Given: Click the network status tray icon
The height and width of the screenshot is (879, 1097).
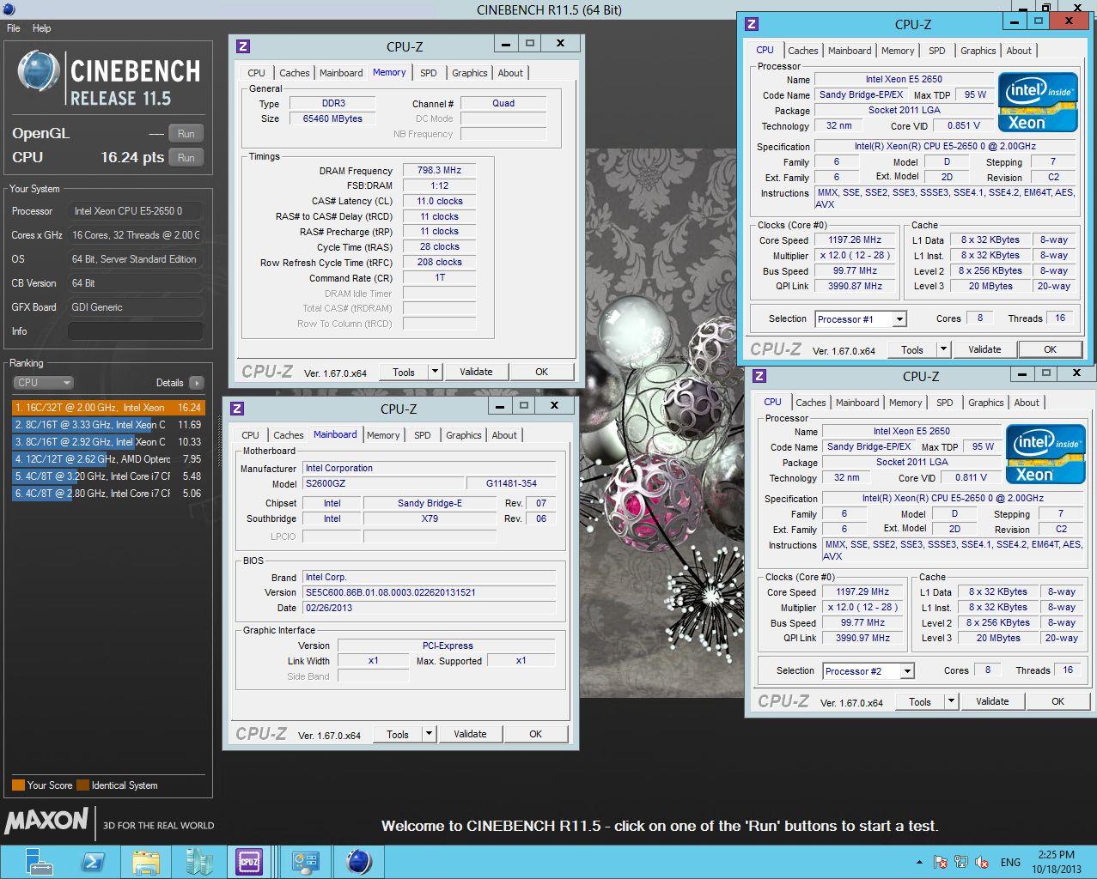Looking at the screenshot, I should 961,862.
